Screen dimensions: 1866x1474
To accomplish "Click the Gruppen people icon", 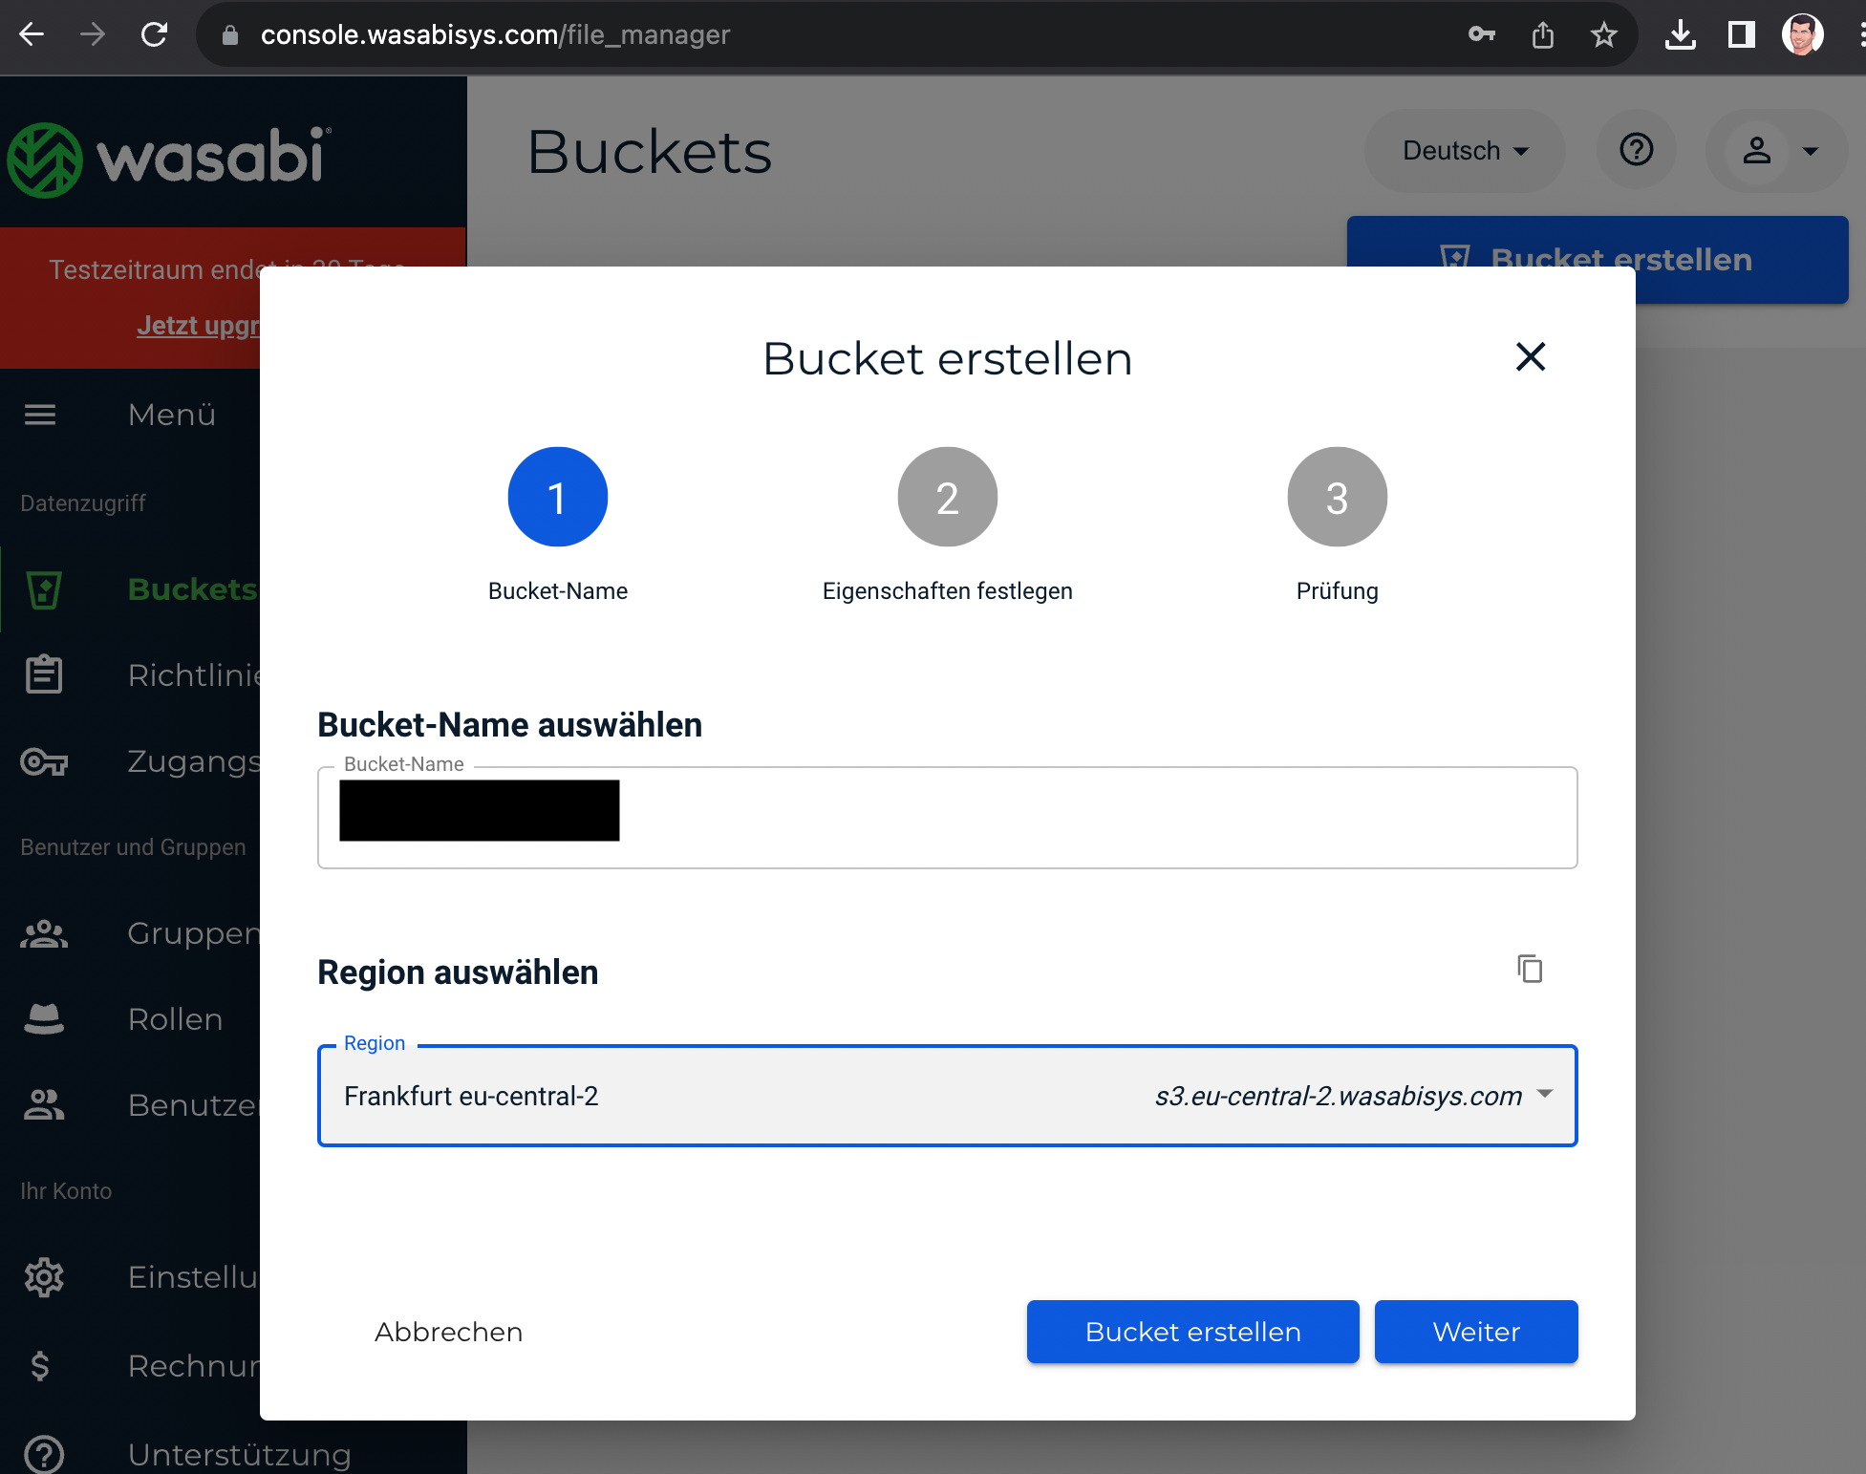I will coord(44,933).
